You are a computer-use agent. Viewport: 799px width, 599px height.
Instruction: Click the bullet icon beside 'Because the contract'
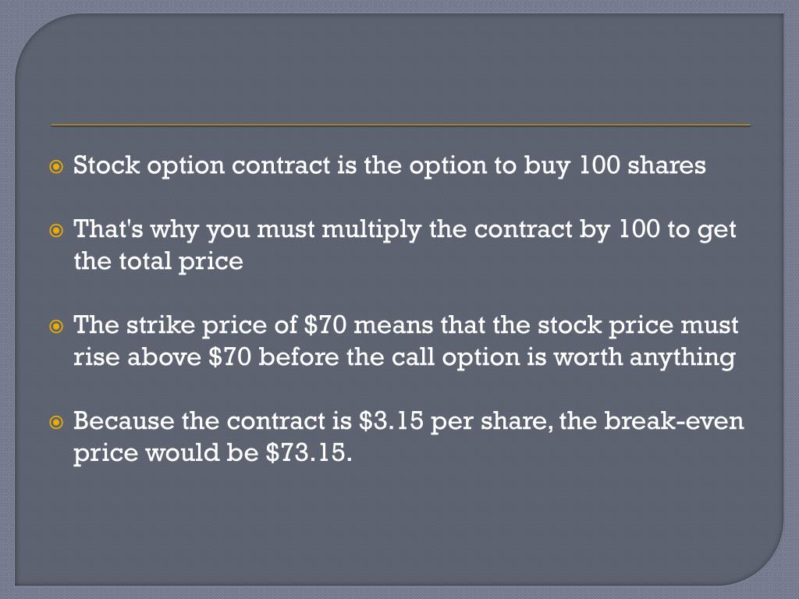56,422
